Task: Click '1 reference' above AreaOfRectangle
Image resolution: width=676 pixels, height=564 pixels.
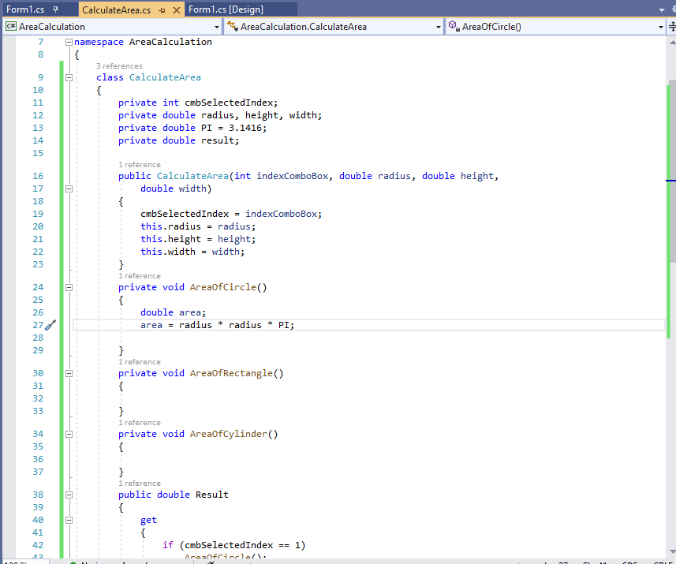Action: tap(140, 362)
